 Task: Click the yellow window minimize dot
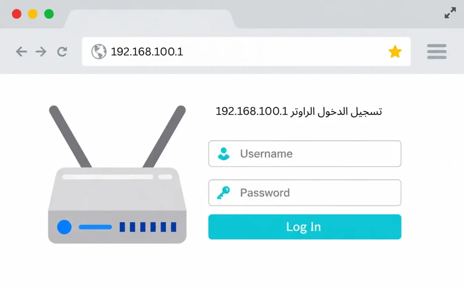tap(33, 14)
